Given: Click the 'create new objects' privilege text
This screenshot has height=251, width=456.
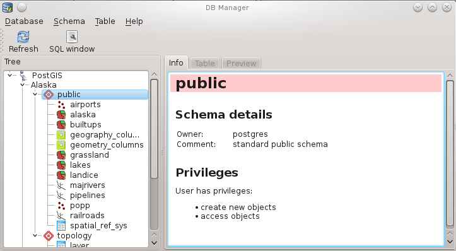Looking at the screenshot, I should pyautogui.click(x=238, y=207).
